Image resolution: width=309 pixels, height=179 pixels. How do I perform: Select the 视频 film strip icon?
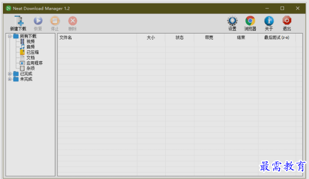pyautogui.click(x=22, y=42)
